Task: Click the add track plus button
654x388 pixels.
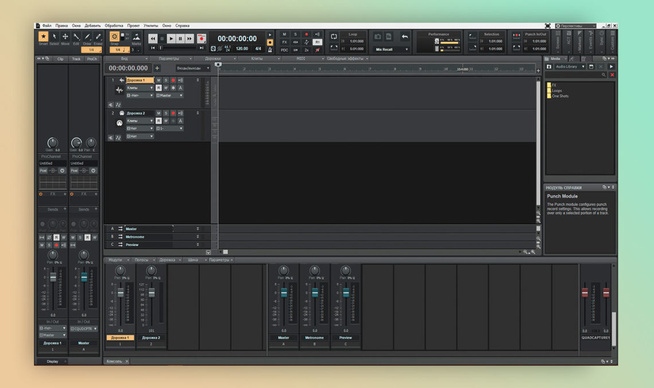Action: pos(157,68)
